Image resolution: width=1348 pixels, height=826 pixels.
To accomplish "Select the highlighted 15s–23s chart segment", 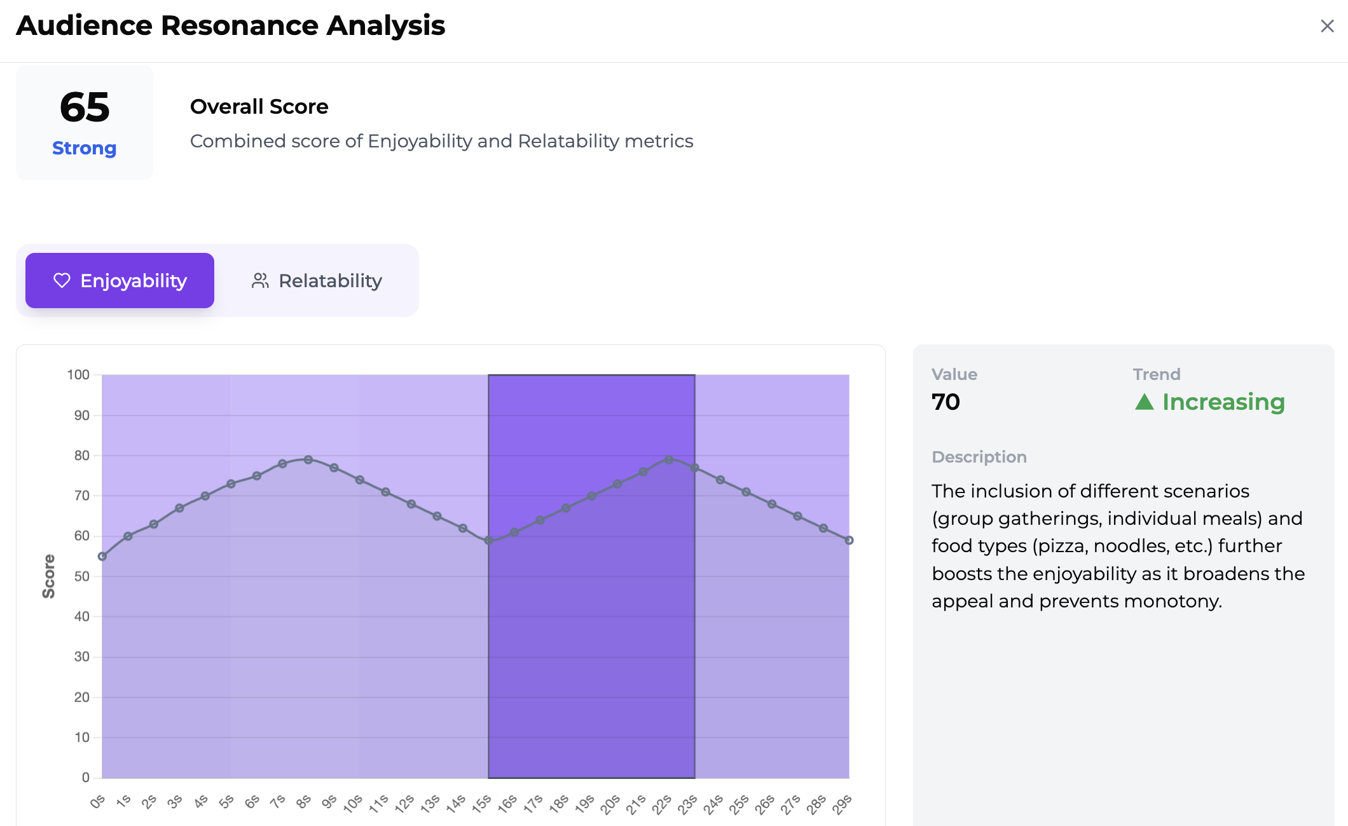I will click(x=591, y=635).
